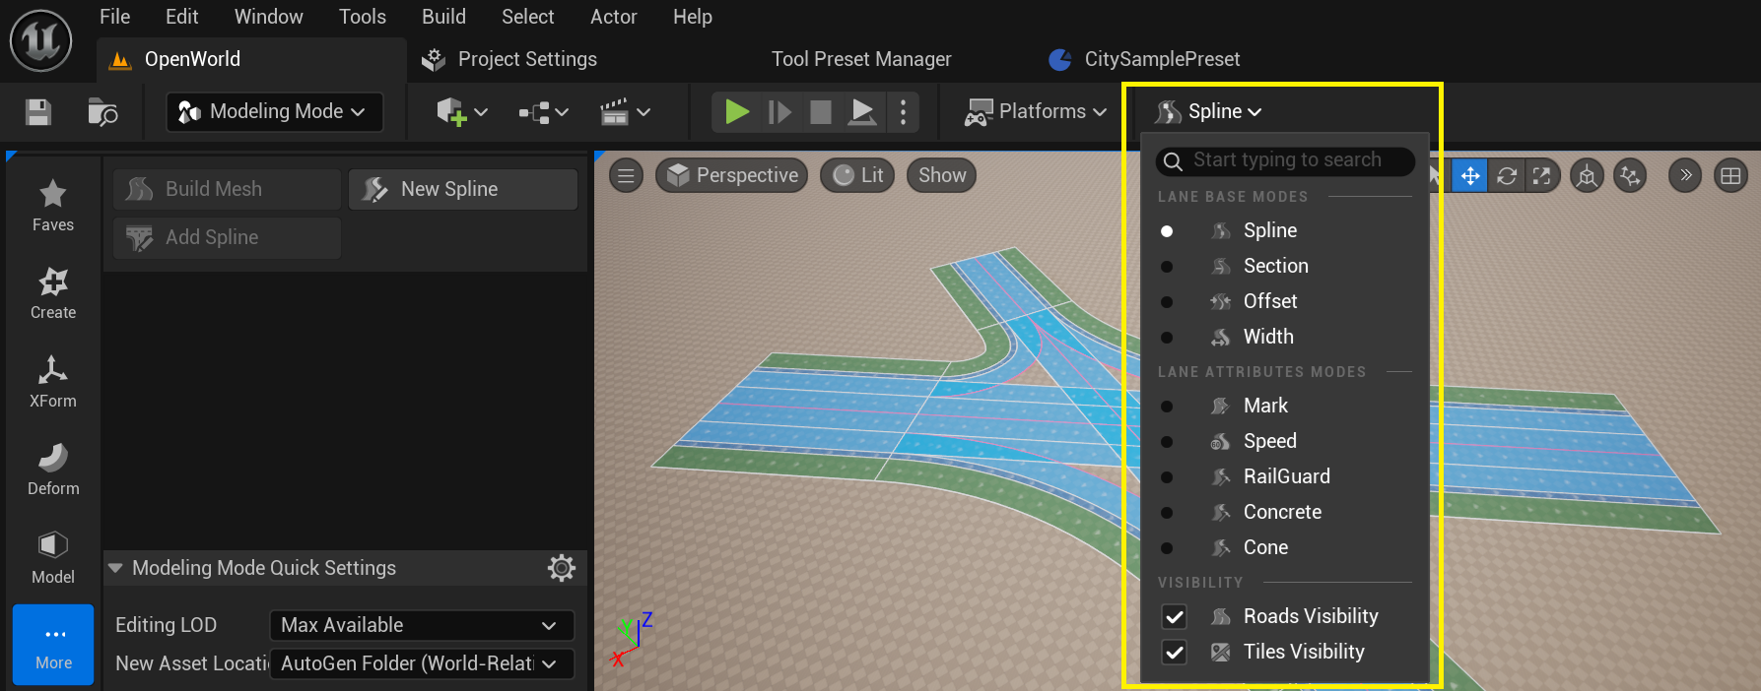Collapse the Spline toolbar dropdown
Screen dimensions: 1761x691
click(1209, 111)
